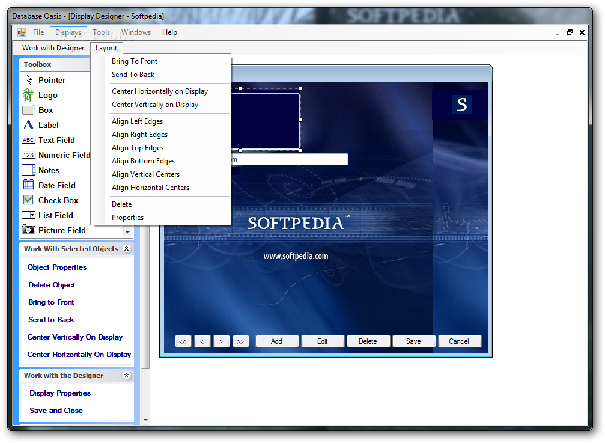
Task: Open the Display Properties link
Action: click(x=60, y=393)
